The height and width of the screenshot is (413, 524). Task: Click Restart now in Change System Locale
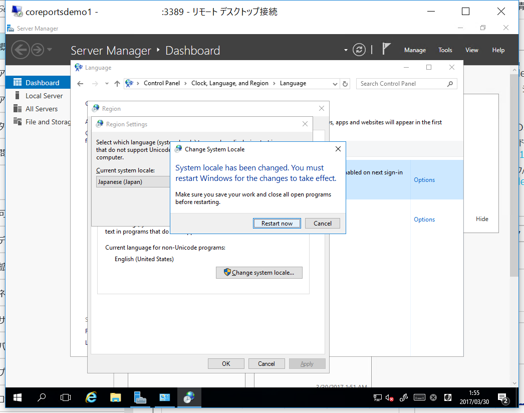coord(277,224)
